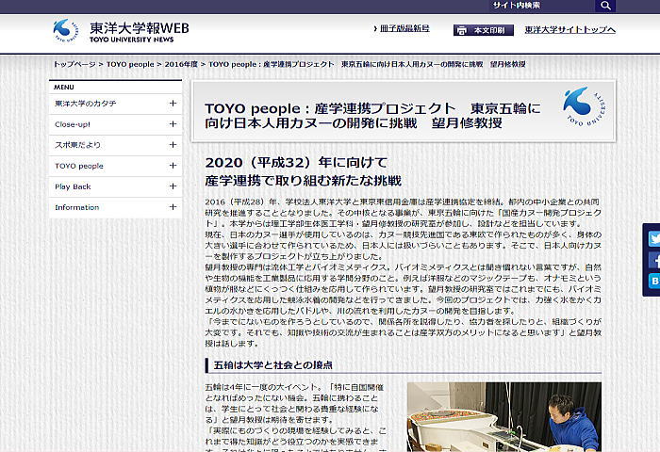Open the TOYO people sidebar menu item
The image size is (660, 452).
click(116, 166)
